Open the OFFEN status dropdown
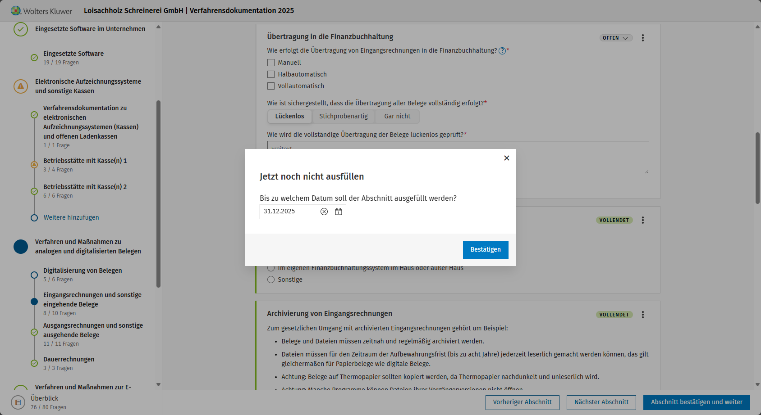 (616, 38)
